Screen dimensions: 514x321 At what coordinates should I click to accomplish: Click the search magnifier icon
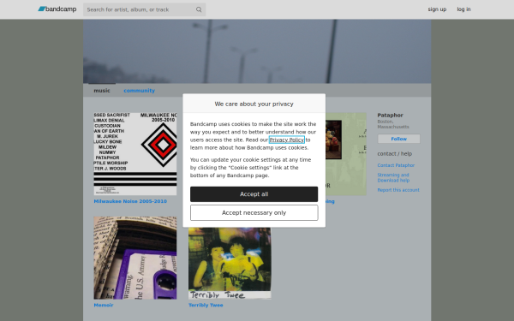199,9
